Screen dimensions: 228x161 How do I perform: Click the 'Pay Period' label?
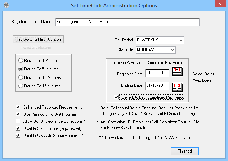124,40
